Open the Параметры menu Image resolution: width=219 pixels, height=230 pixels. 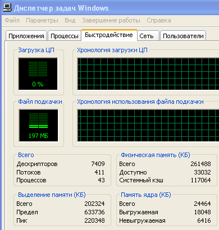(42, 20)
